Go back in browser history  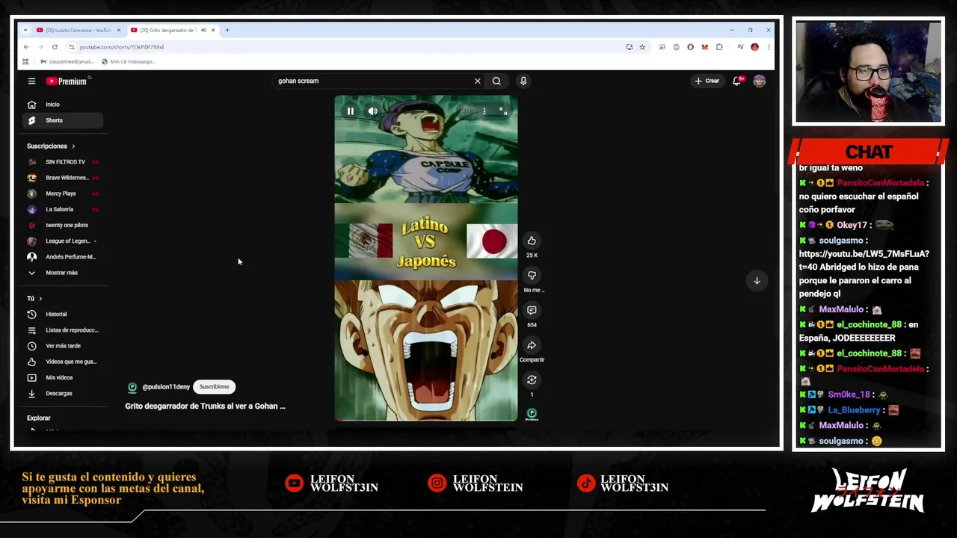point(26,47)
